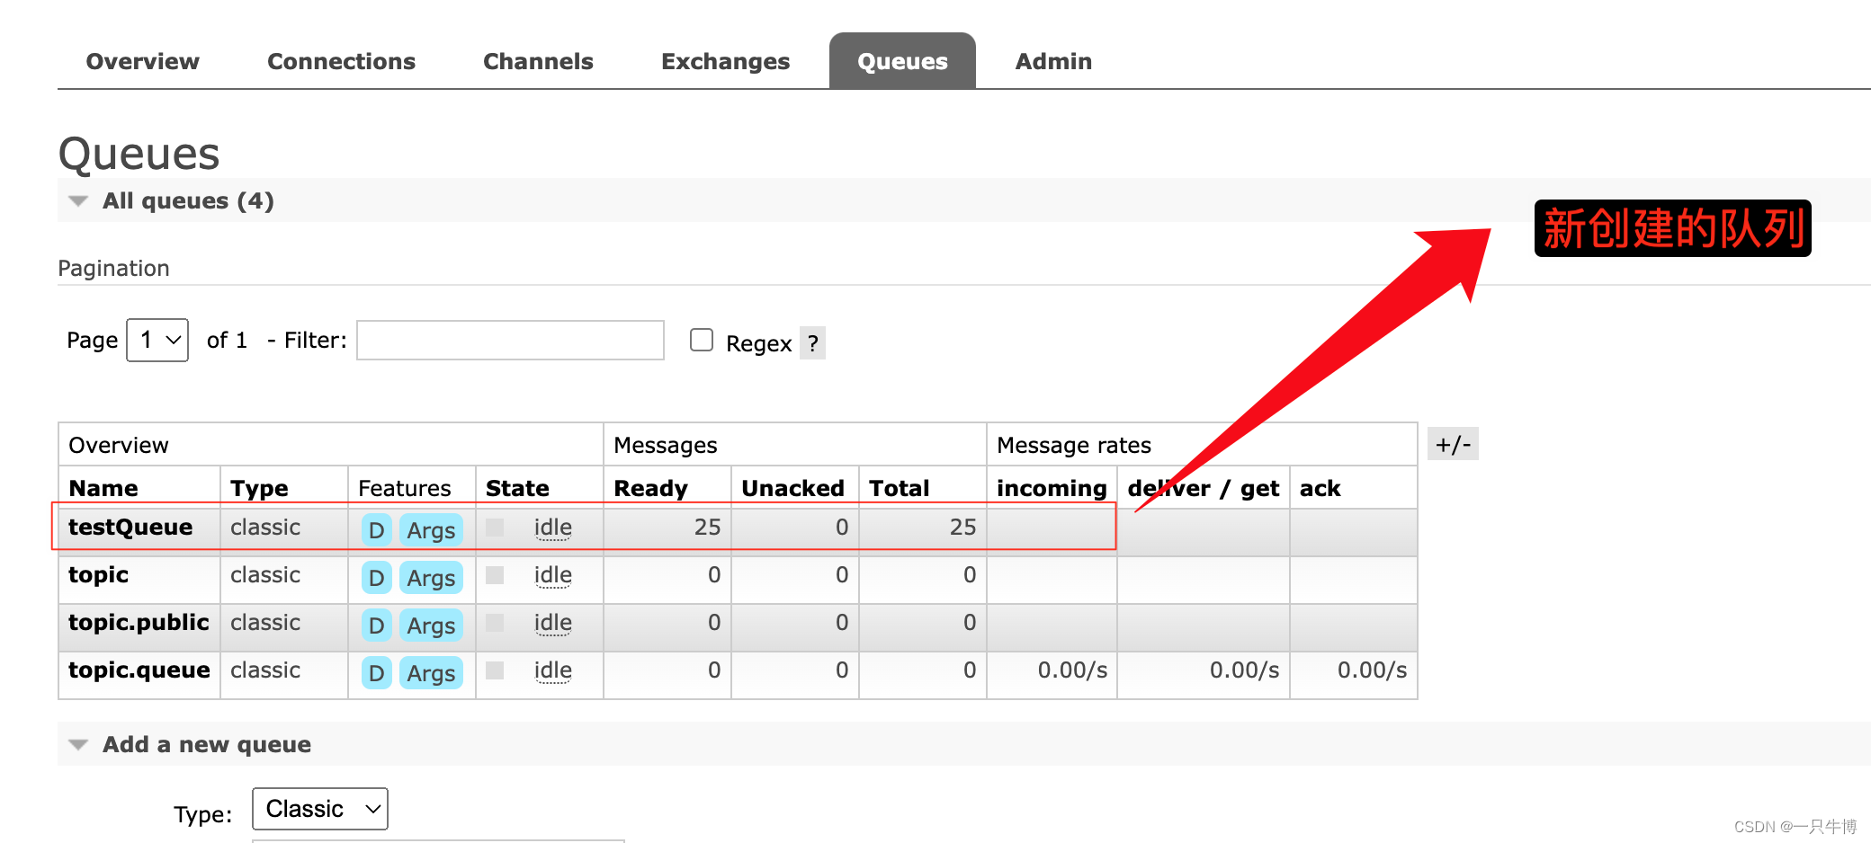Image resolution: width=1871 pixels, height=843 pixels.
Task: Toggle columns with the +/- button
Action: [x=1453, y=444]
